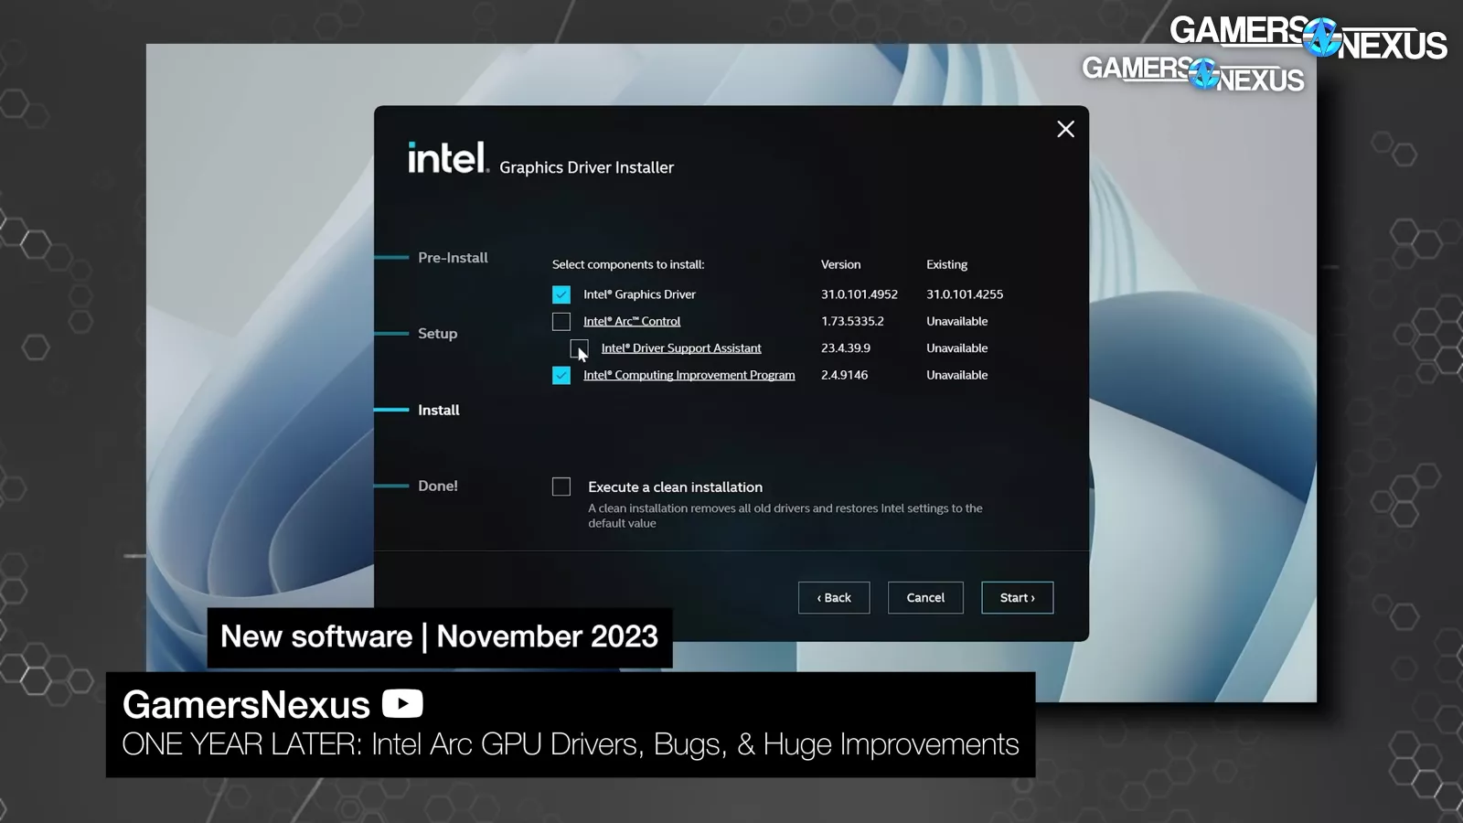Image resolution: width=1463 pixels, height=823 pixels.
Task: Click the Install step label
Action: point(439,410)
